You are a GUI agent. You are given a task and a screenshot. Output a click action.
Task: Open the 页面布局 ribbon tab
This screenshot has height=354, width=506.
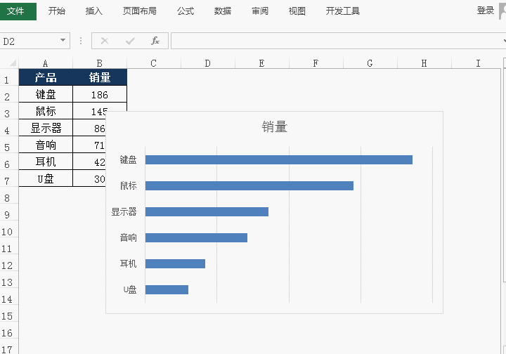(139, 11)
